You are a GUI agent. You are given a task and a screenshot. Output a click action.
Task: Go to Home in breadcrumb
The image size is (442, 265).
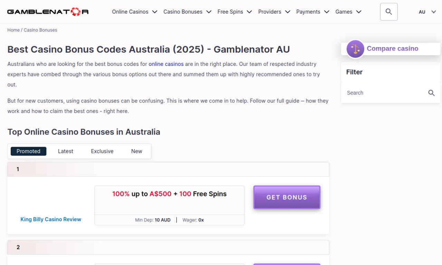(x=13, y=30)
